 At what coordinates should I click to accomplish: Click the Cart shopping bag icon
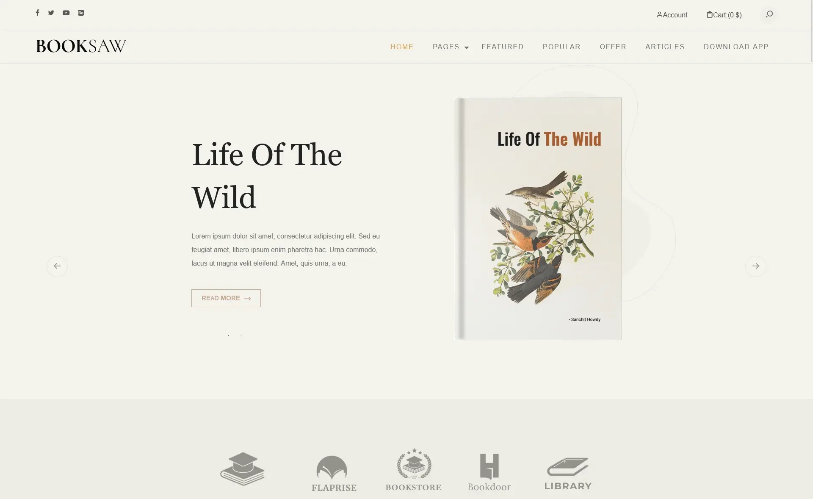(710, 14)
